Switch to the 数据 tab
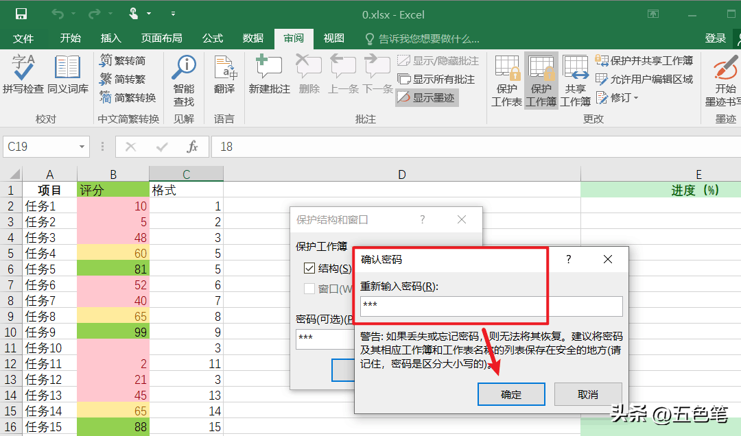Image resolution: width=741 pixels, height=436 pixels. pos(252,38)
